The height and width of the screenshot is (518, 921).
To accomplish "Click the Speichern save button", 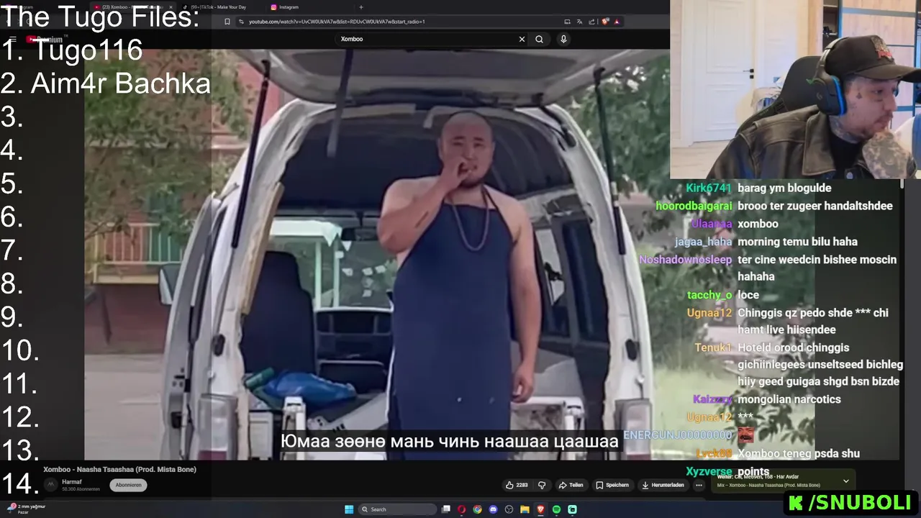I will coord(612,485).
